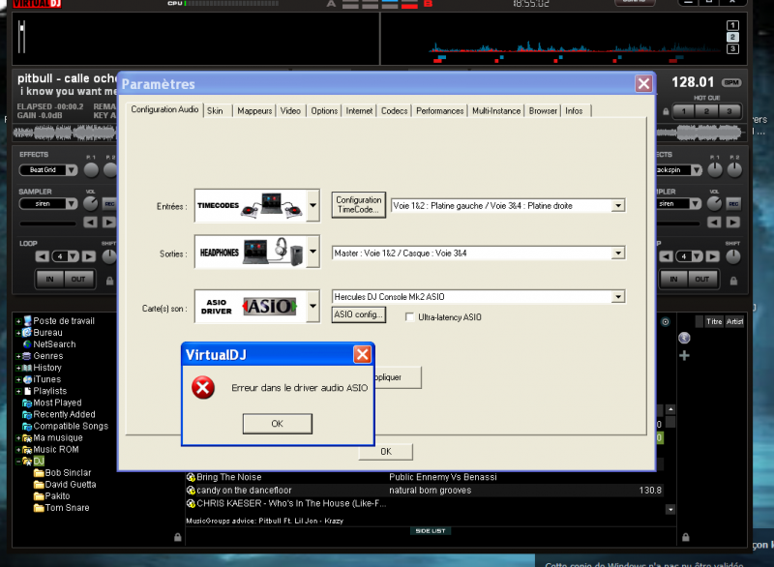Screen dimensions: 774x567
Task: Click the Poste de travail computer icon
Action: tap(26, 321)
